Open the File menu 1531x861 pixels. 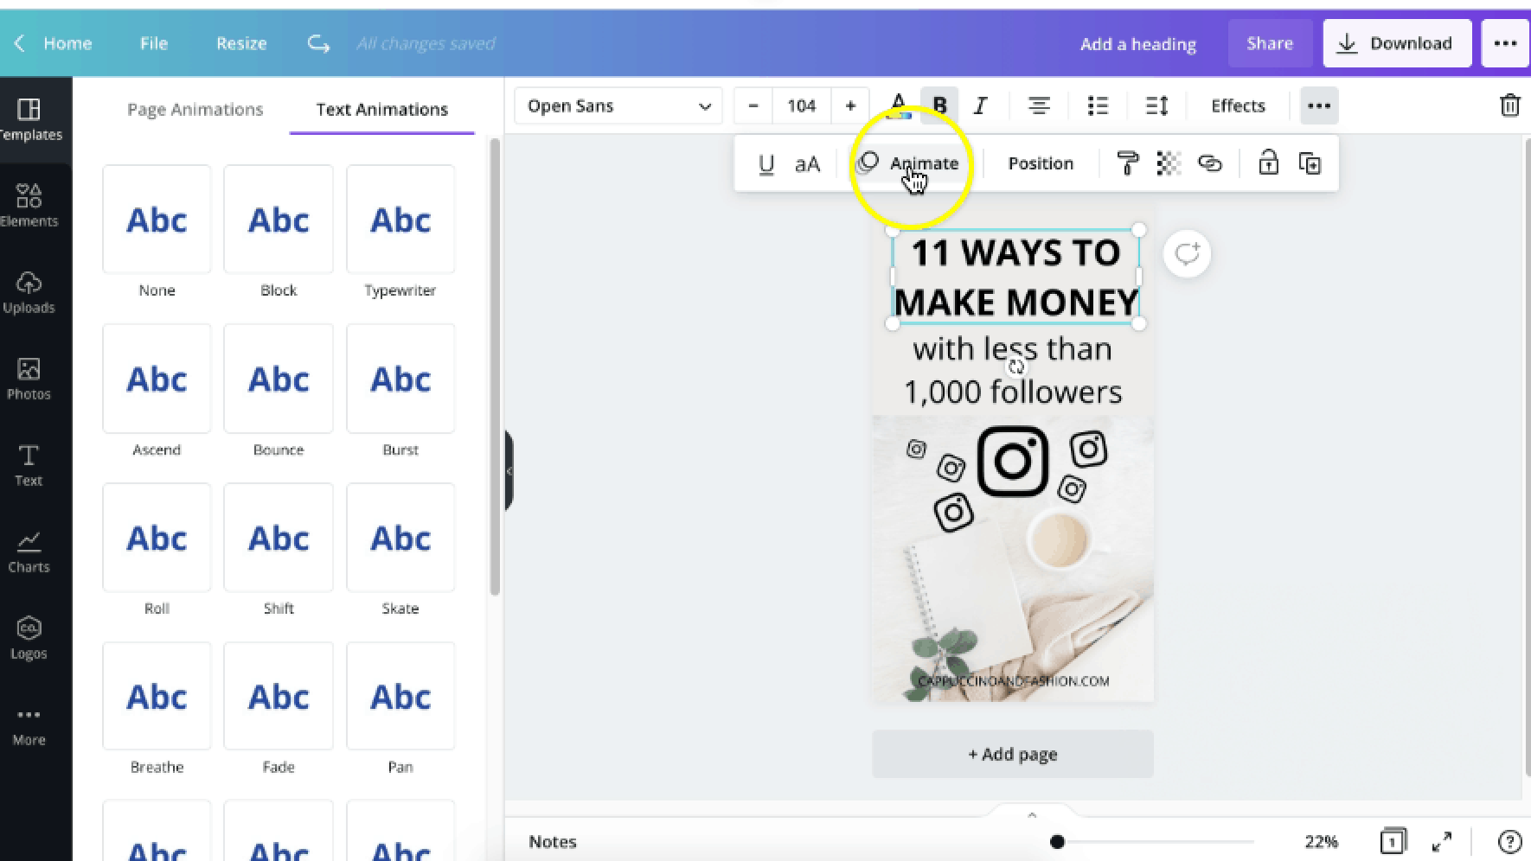154,43
